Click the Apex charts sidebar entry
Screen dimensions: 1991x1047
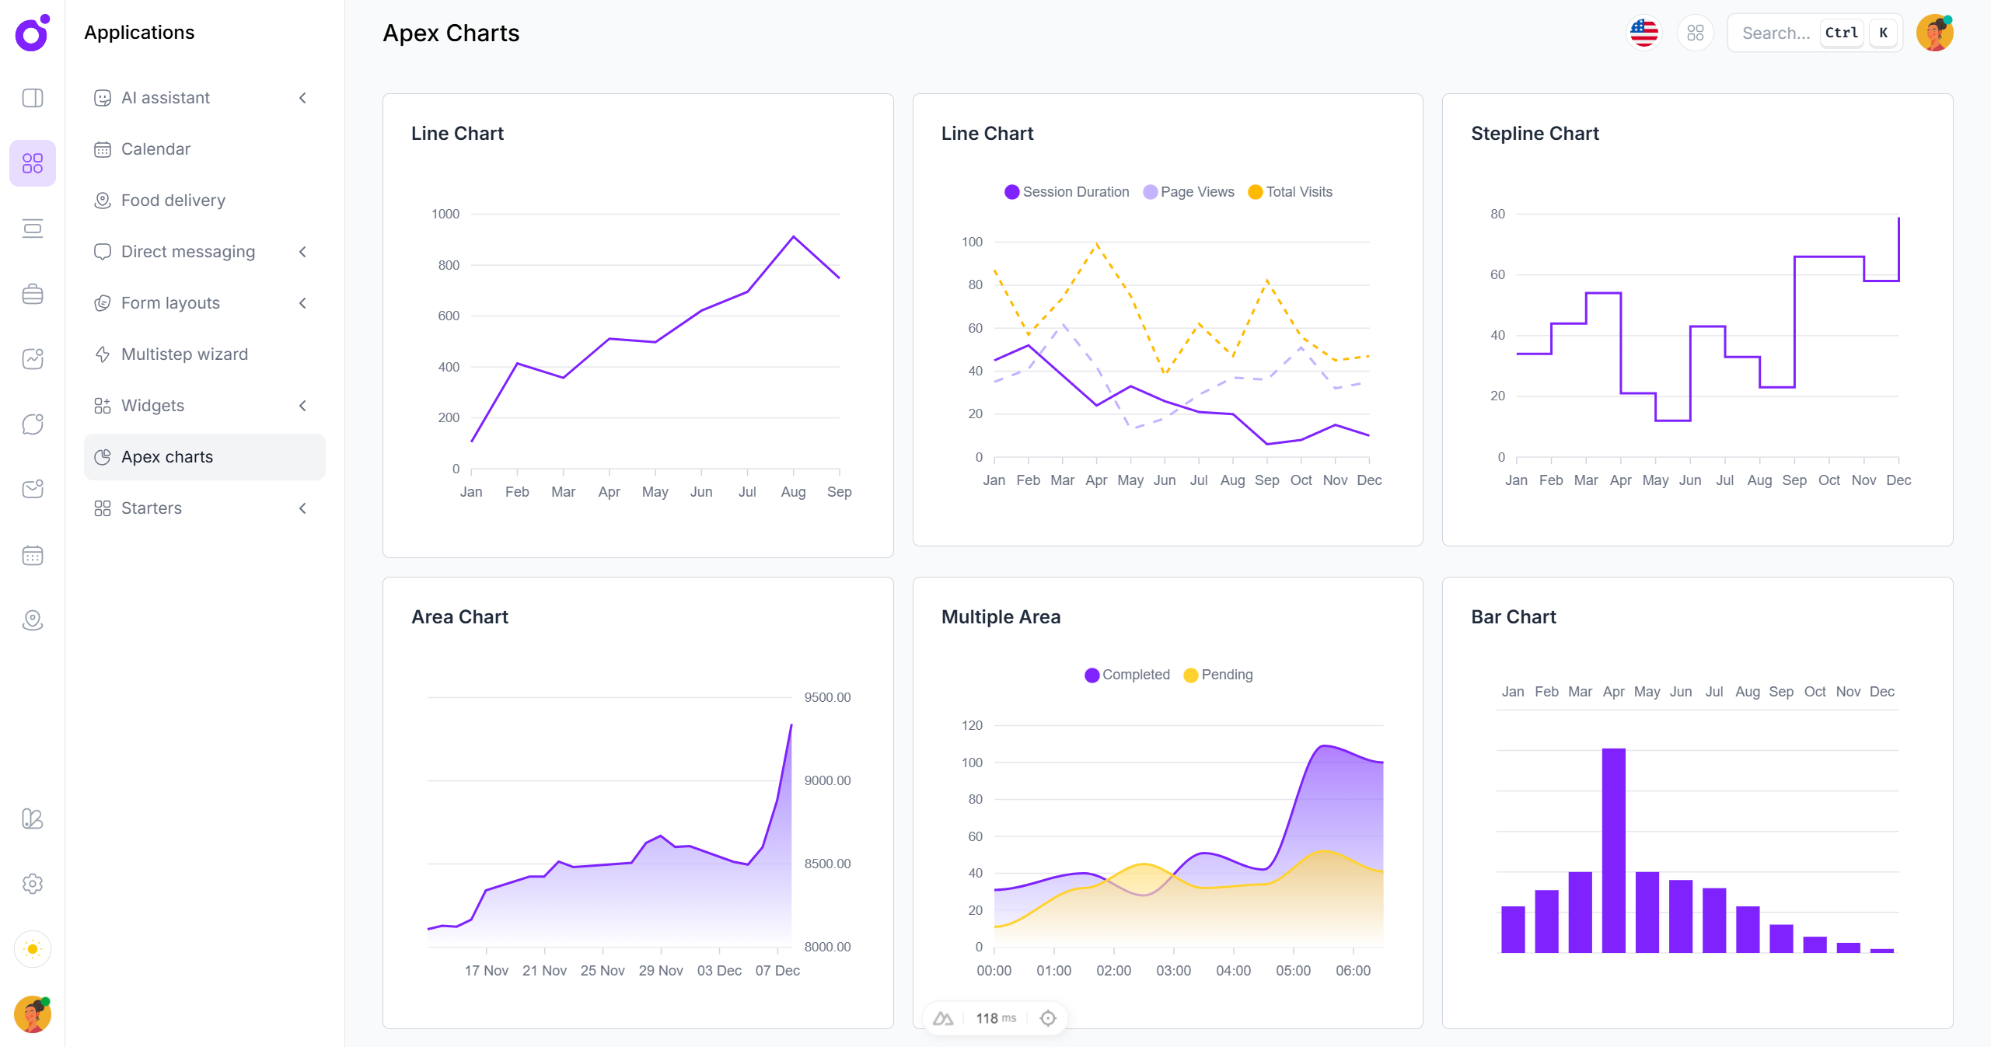pyautogui.click(x=166, y=457)
